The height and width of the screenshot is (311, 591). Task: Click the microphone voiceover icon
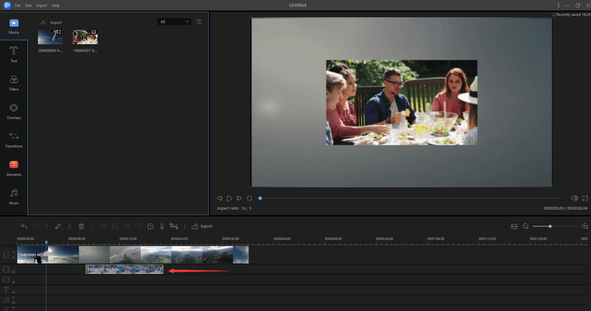[x=162, y=226]
